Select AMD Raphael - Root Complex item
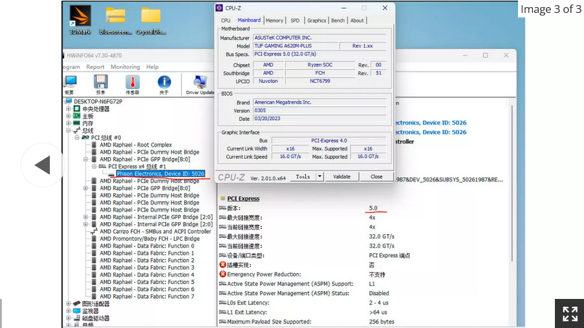This screenshot has height=328, width=584. coord(136,145)
